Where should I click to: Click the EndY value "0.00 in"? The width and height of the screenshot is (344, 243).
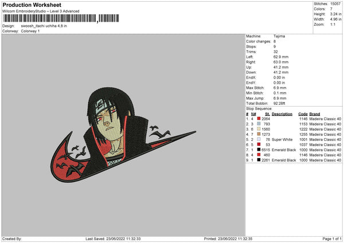coord(279,83)
